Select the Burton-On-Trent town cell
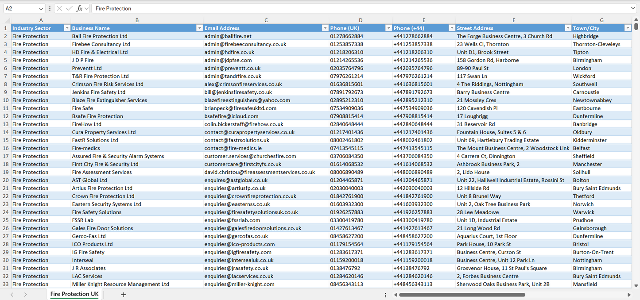 (x=602, y=252)
